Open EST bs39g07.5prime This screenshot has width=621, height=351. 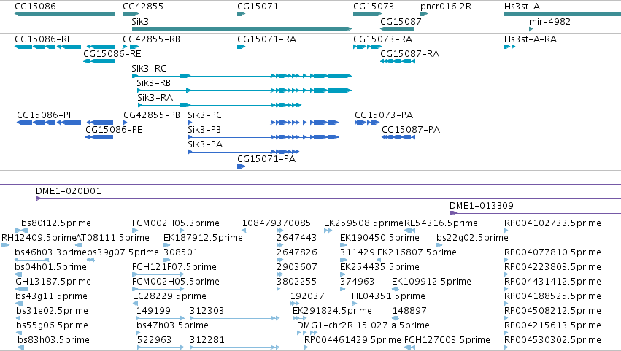coord(123,252)
